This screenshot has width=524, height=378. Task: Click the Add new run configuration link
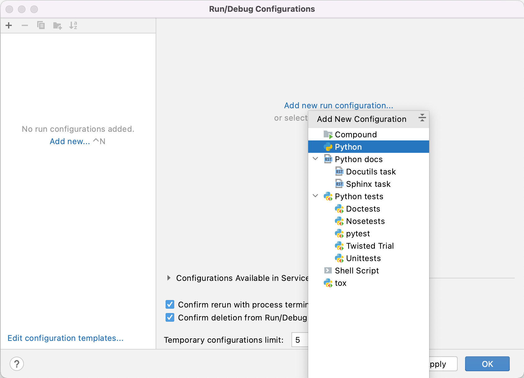point(338,105)
